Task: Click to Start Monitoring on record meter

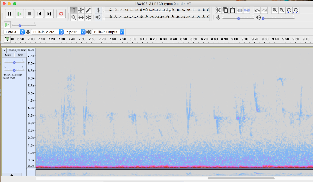Action: coord(156,10)
